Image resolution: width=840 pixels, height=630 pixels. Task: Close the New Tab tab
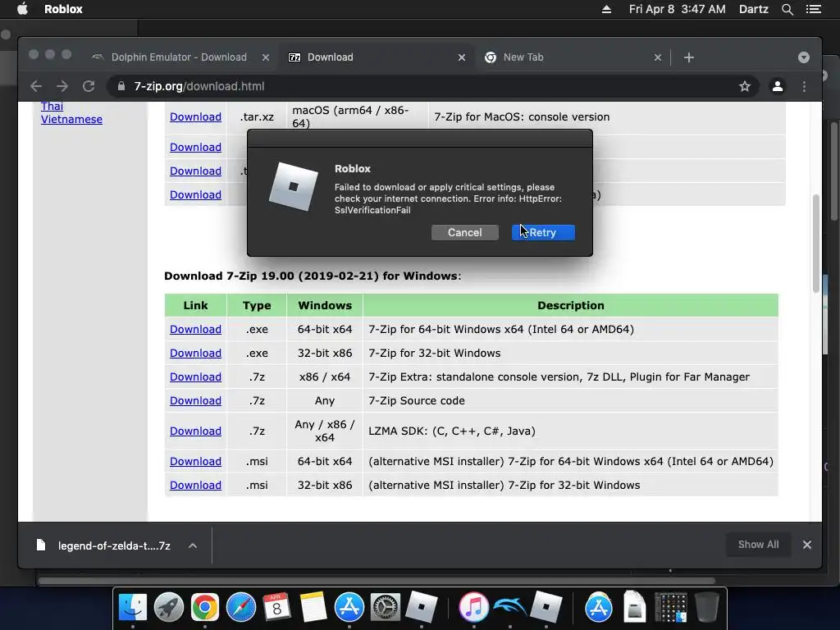[x=658, y=57]
